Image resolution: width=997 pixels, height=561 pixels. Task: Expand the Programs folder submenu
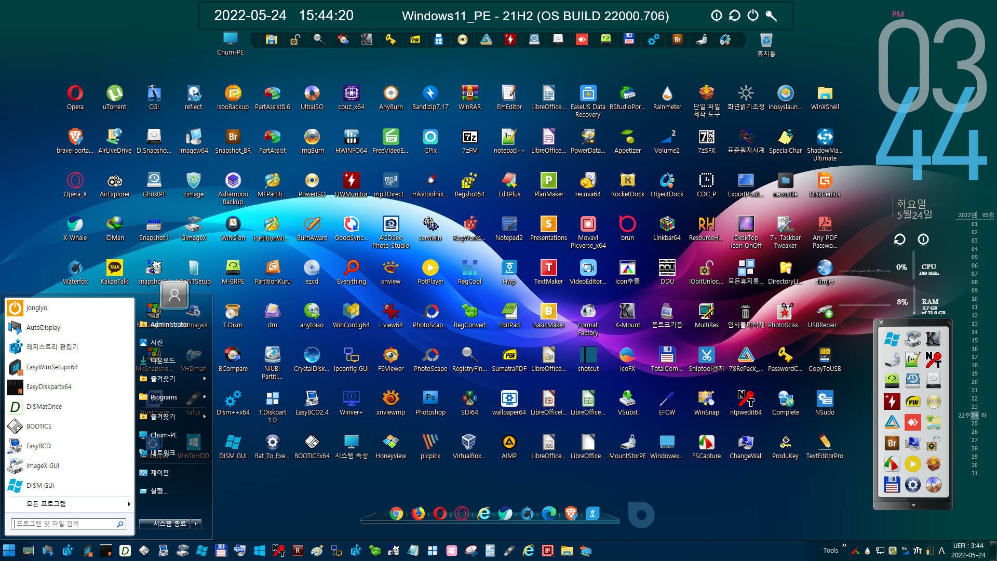tap(173, 397)
